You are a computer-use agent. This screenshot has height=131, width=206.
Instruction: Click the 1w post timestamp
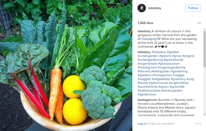pyautogui.click(x=199, y=23)
